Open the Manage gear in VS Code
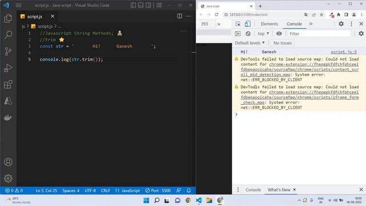This screenshot has height=206, width=366. pos(8,179)
